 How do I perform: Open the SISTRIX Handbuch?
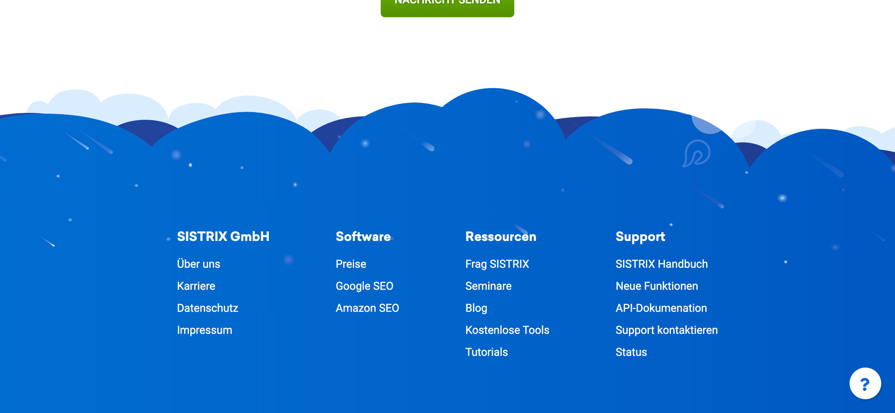tap(662, 264)
